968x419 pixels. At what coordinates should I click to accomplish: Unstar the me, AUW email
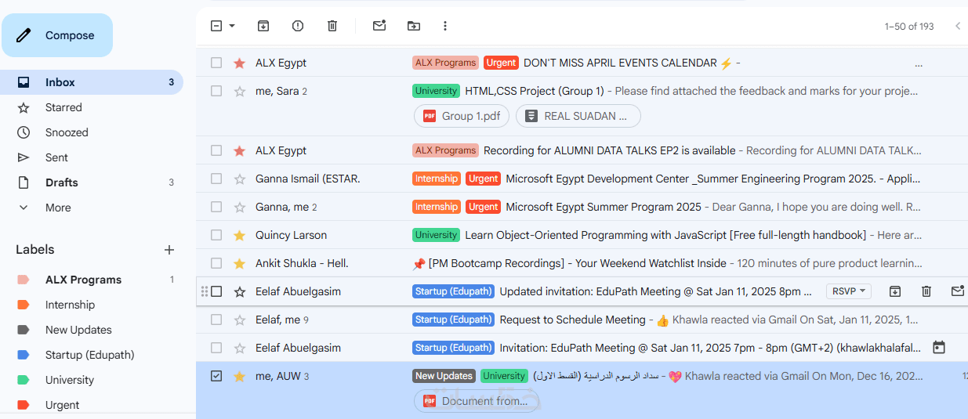(240, 376)
